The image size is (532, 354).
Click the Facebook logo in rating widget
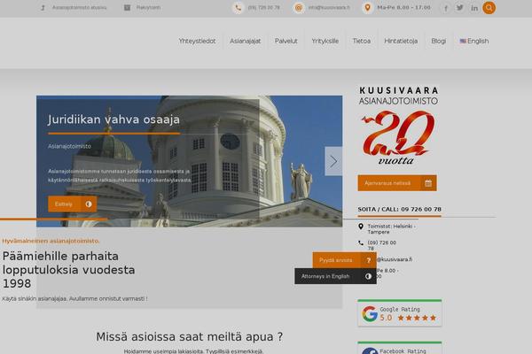[370, 351]
